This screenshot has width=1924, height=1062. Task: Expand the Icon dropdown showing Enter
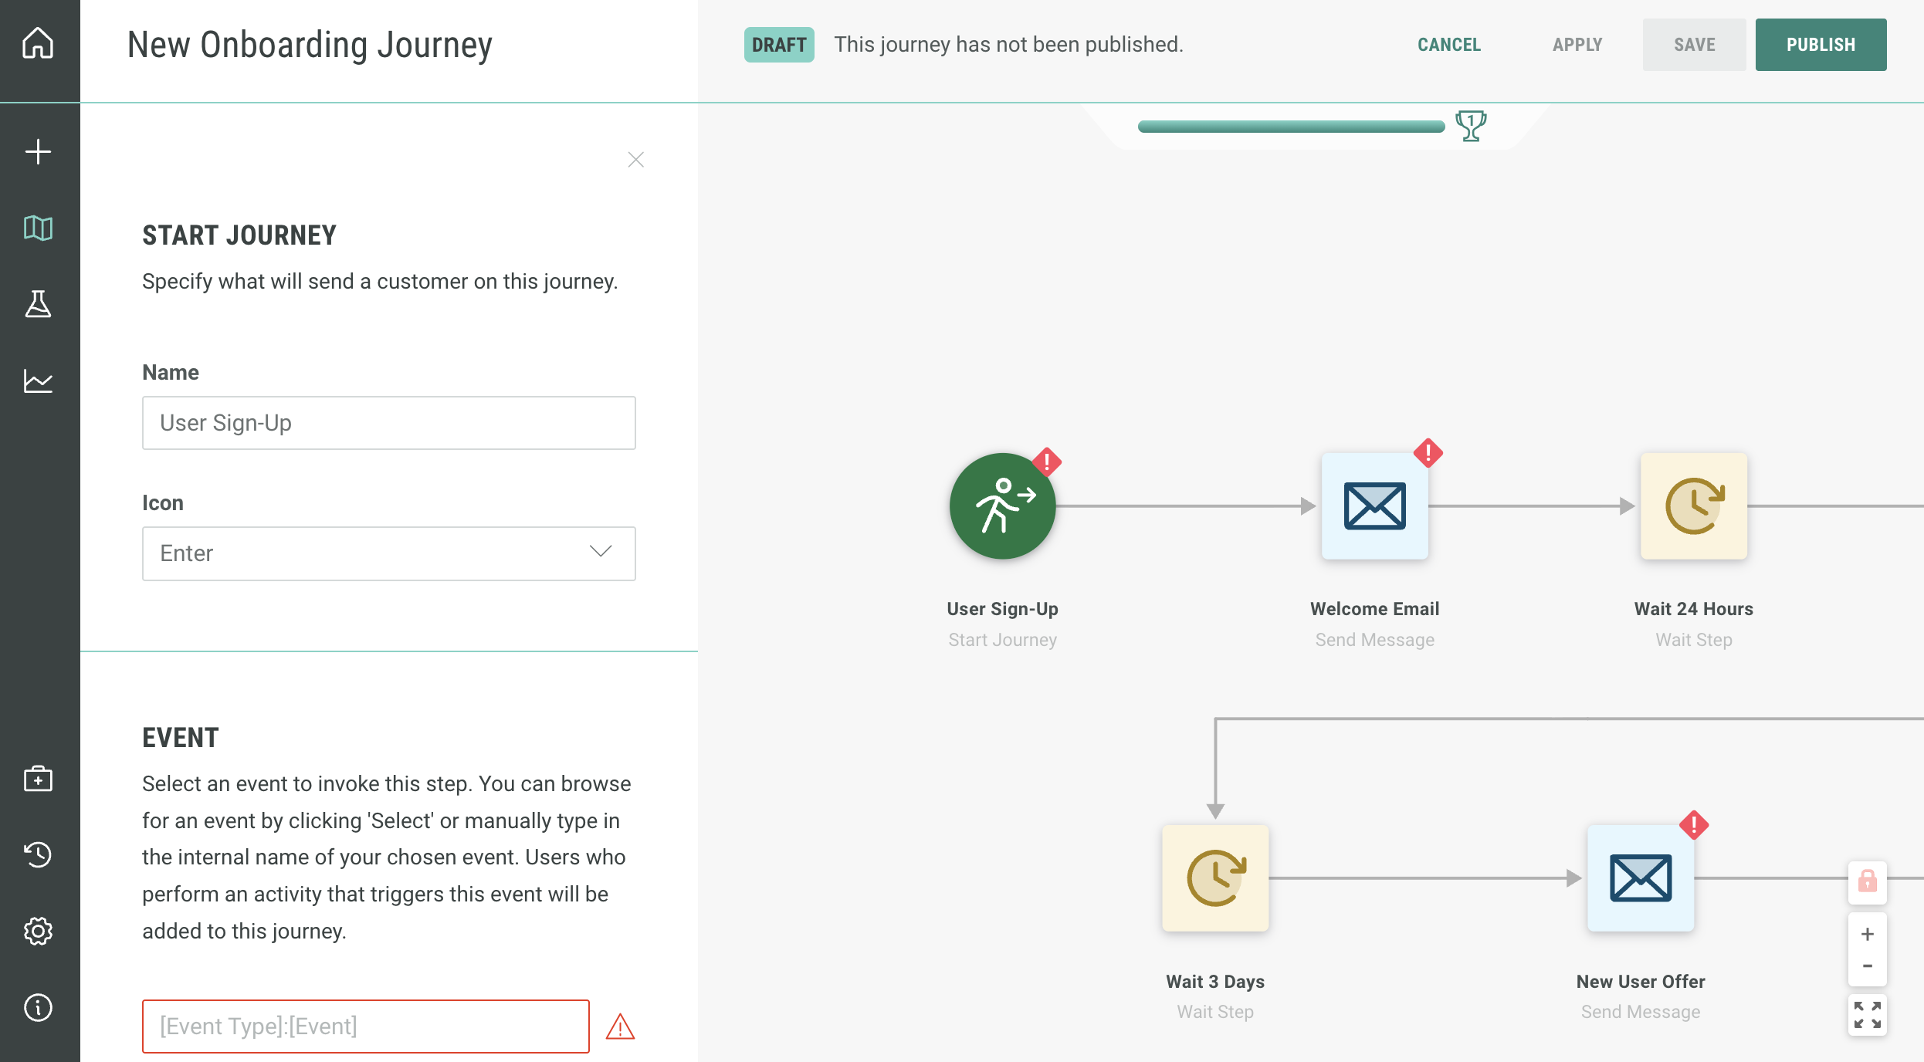click(388, 553)
